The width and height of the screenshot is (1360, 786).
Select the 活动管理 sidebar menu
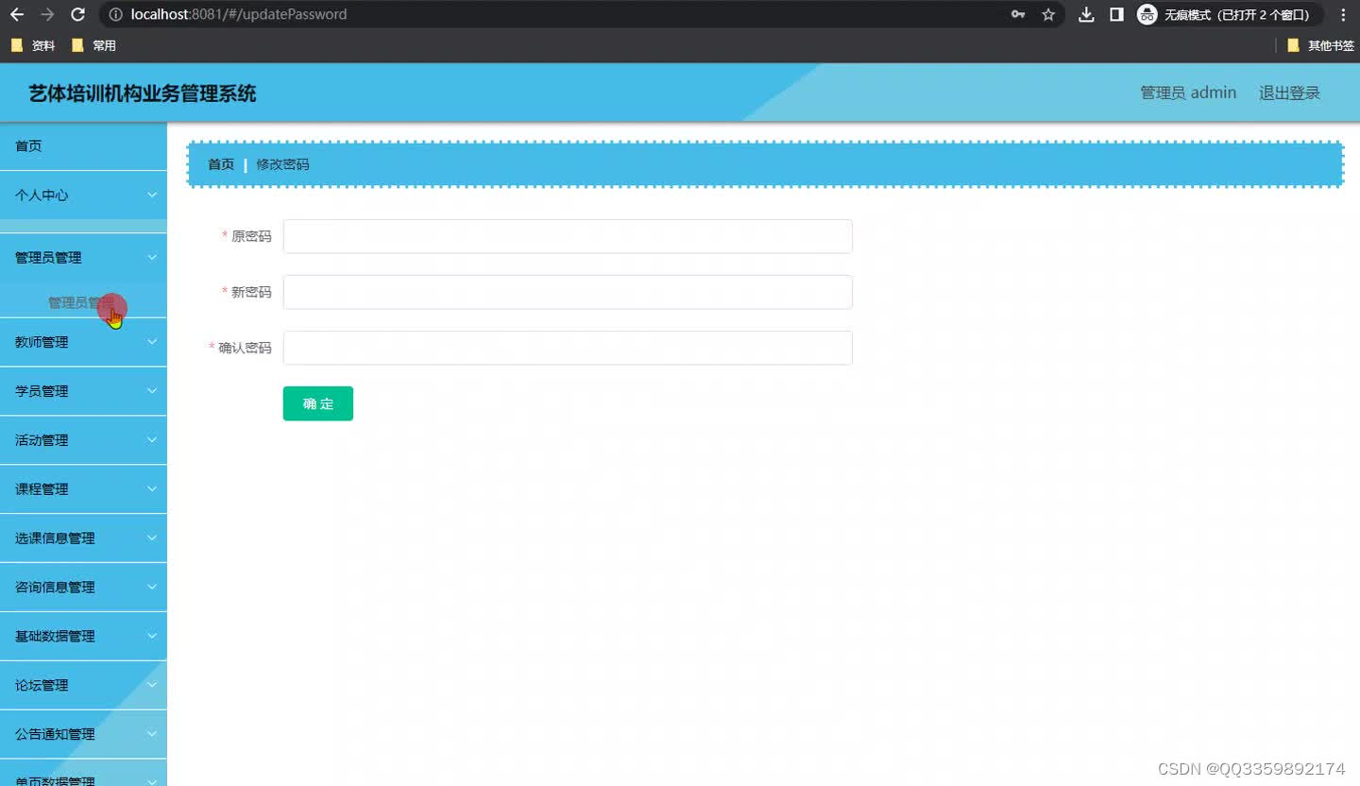coord(83,440)
